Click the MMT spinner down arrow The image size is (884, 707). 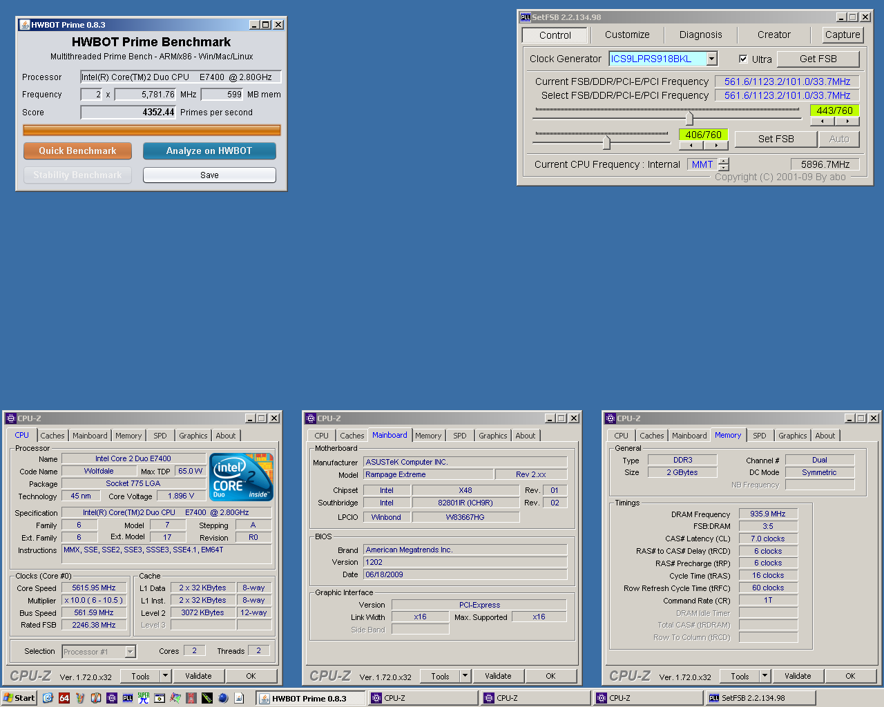(723, 168)
